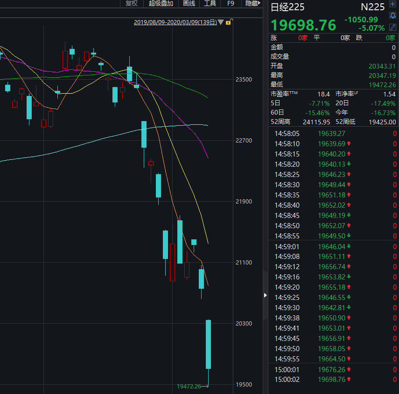The width and height of the screenshot is (399, 394).
Task: Select the 画线 drawing tool button
Action: point(189,3)
